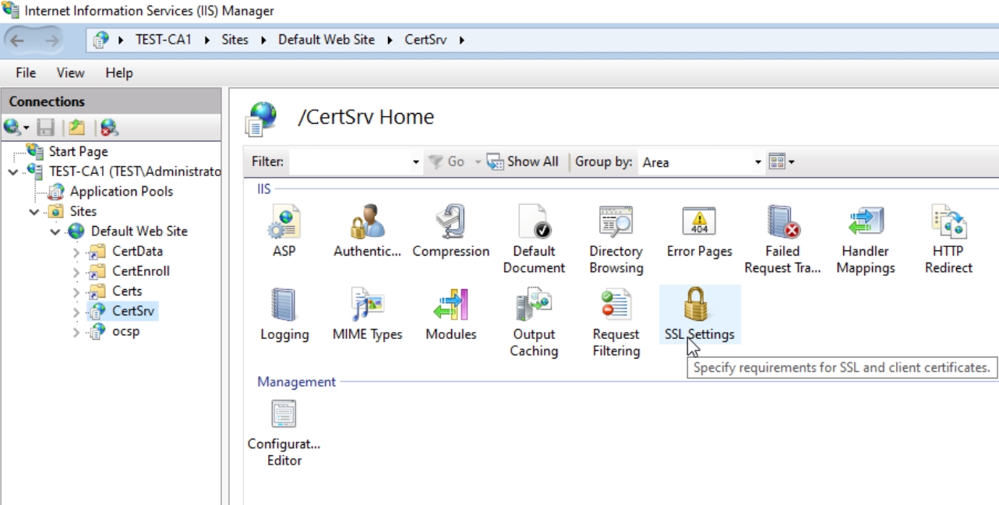
Task: Select the ocsp application node
Action: [125, 331]
